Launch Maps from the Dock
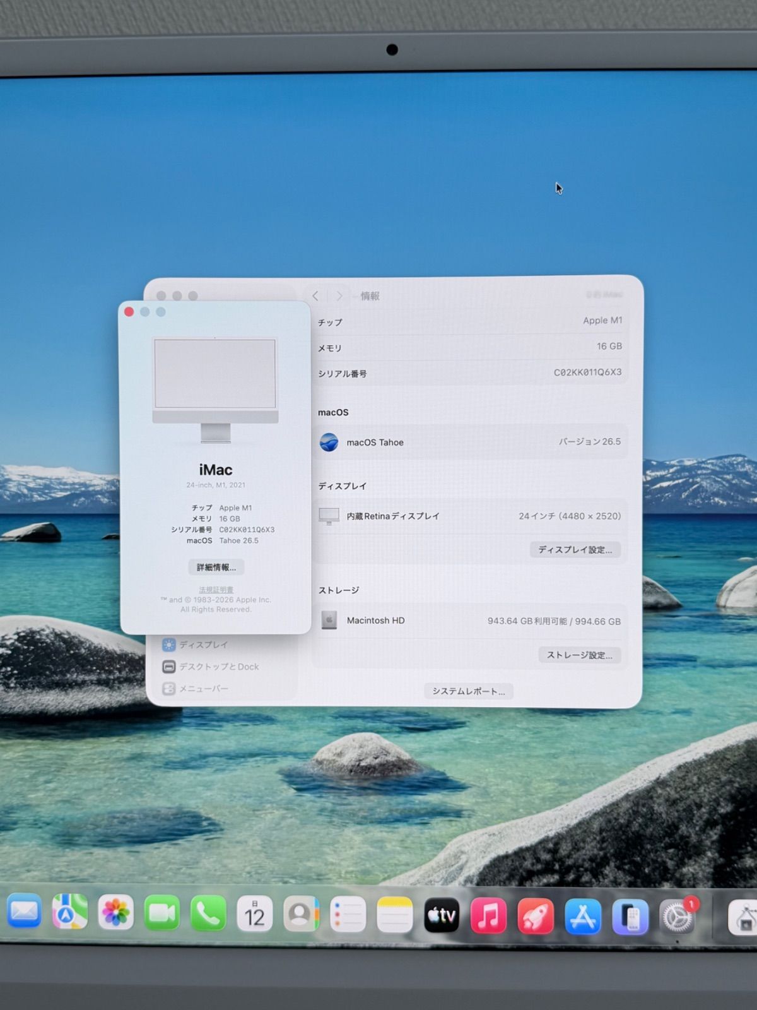 (x=70, y=912)
